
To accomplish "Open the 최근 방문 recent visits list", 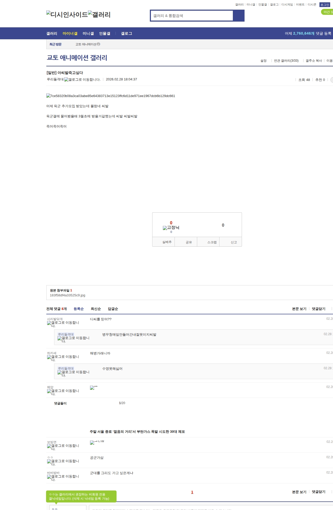I will coord(55,44).
